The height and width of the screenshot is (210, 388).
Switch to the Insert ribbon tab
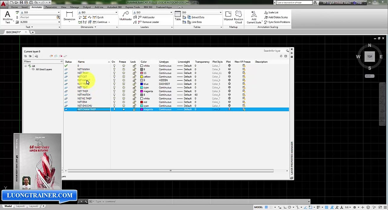[x=25, y=7]
